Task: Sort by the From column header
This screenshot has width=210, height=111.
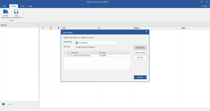Action: pos(79,28)
